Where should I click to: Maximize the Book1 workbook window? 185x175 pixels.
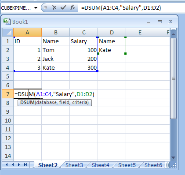160,22
